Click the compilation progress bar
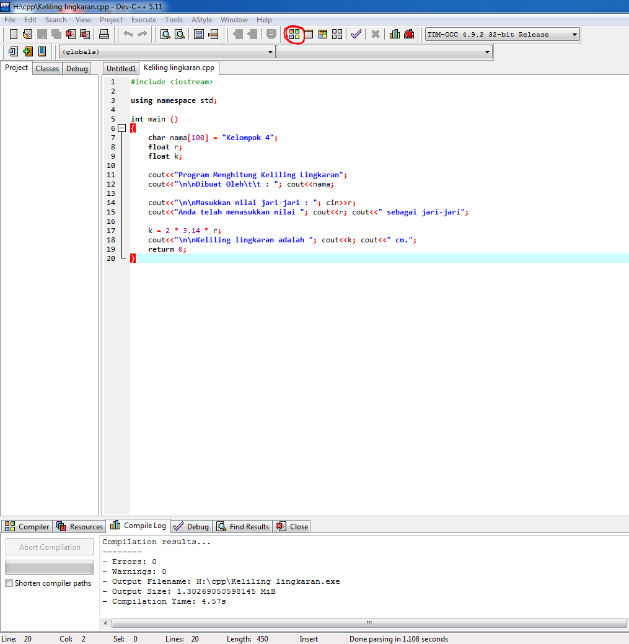This screenshot has height=644, width=629. (x=50, y=567)
